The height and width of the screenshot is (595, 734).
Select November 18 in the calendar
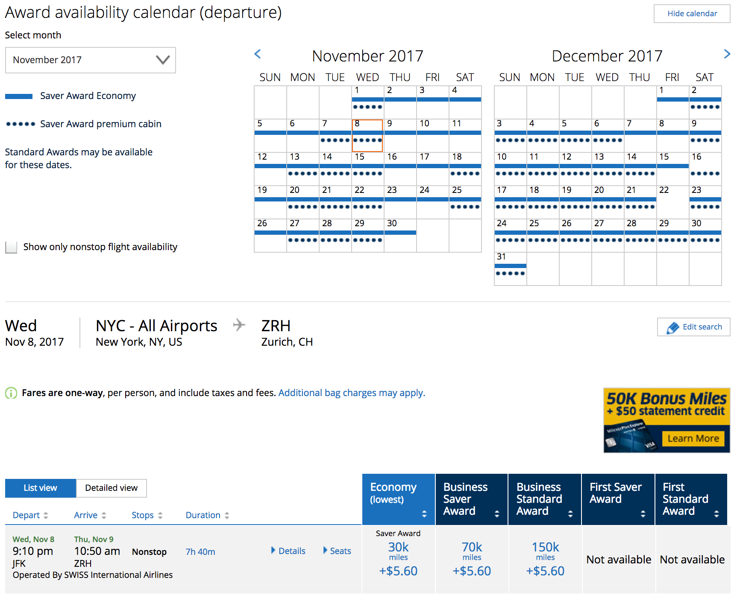465,169
